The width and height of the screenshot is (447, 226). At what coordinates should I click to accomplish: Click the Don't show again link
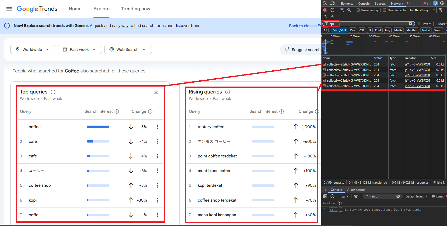pos(407,210)
